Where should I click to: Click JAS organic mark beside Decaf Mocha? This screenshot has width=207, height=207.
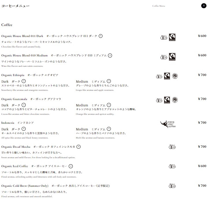(x=172, y=147)
